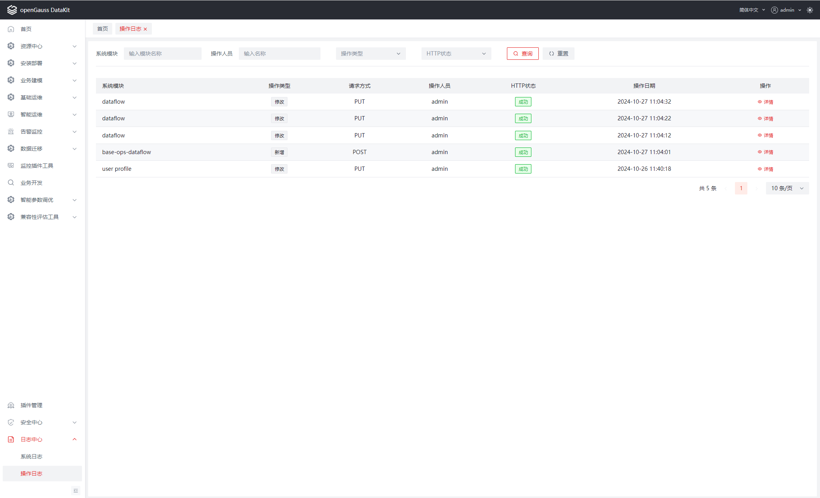The image size is (820, 498).
Task: Click the 2024-10-26 11:40:18 date cell
Action: tap(644, 169)
